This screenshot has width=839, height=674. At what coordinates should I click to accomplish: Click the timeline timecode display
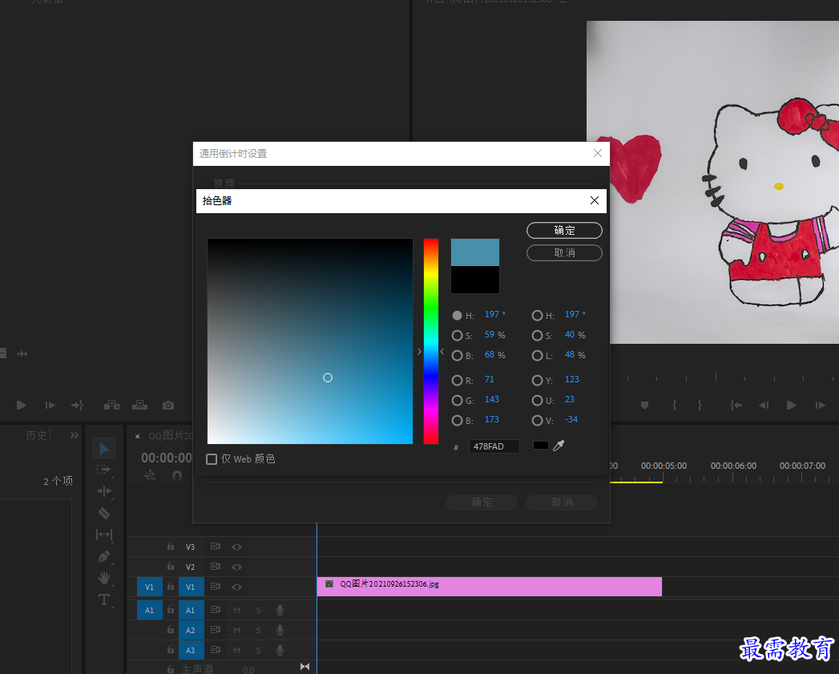tap(167, 458)
